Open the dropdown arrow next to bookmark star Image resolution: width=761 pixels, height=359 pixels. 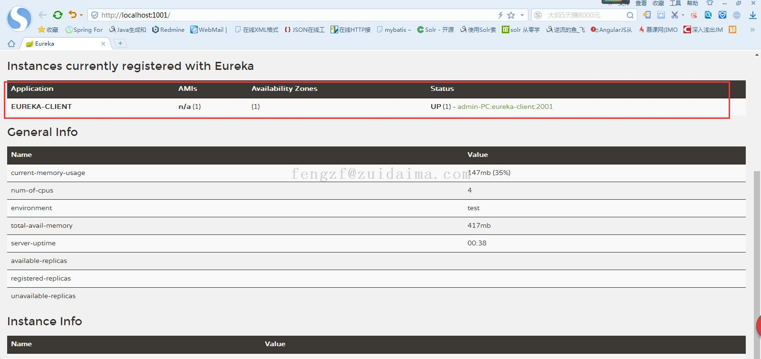pos(522,15)
